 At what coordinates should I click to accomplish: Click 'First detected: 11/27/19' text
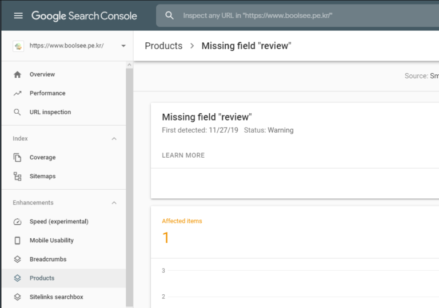click(200, 130)
